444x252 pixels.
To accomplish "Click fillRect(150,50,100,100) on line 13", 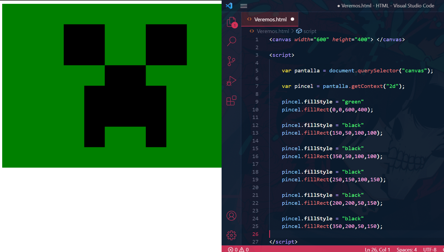I will pos(342,133).
